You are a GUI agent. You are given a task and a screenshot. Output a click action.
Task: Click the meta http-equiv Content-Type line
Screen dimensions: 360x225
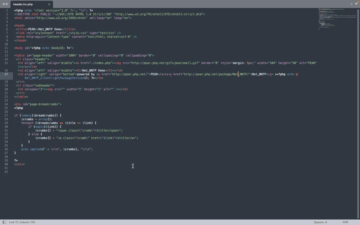(76, 37)
